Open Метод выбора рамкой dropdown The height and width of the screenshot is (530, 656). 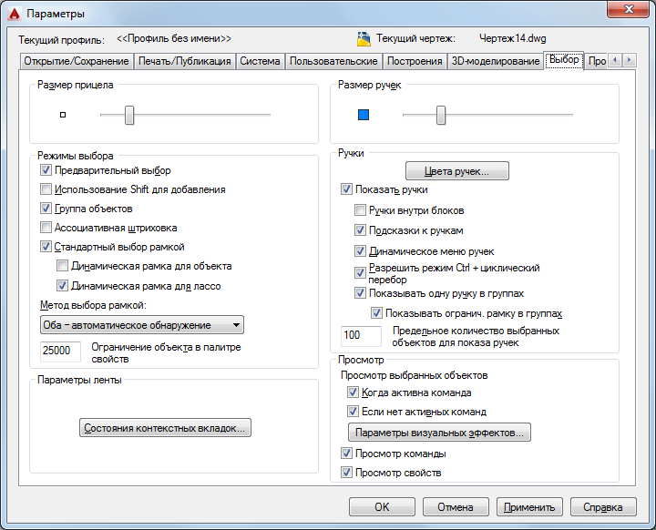142,325
